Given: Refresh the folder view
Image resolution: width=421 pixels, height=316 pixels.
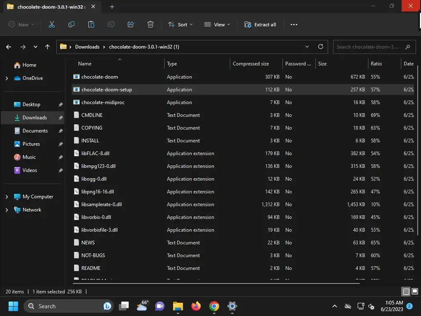Looking at the screenshot, I should click(x=321, y=46).
